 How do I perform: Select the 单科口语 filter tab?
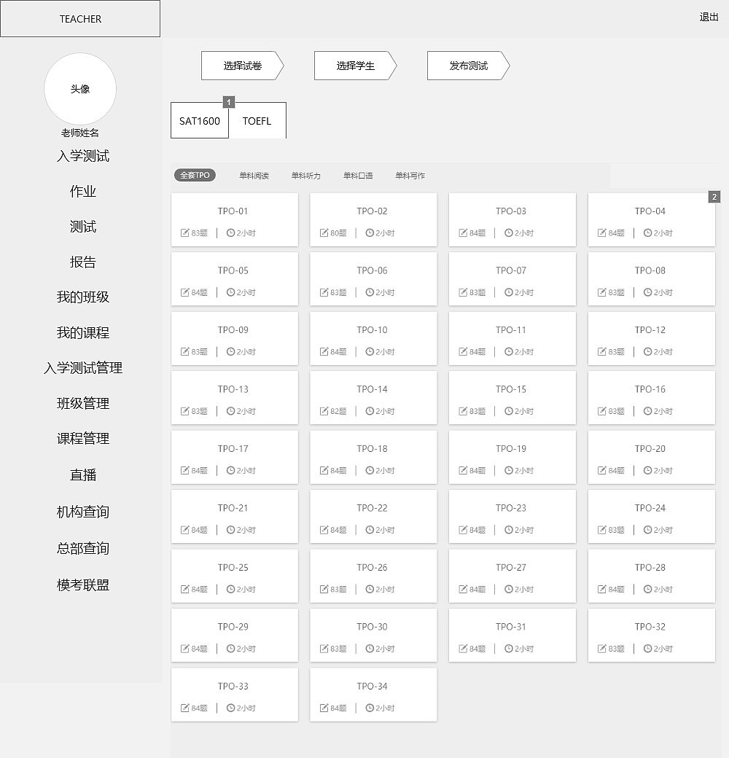357,175
